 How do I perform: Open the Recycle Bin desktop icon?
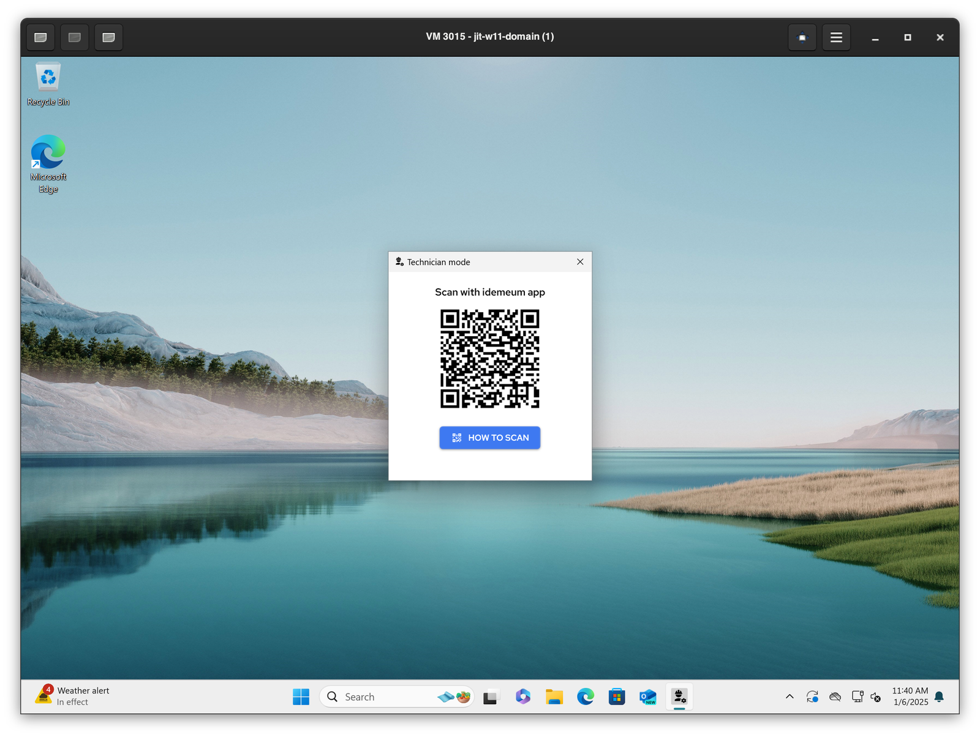click(x=48, y=84)
